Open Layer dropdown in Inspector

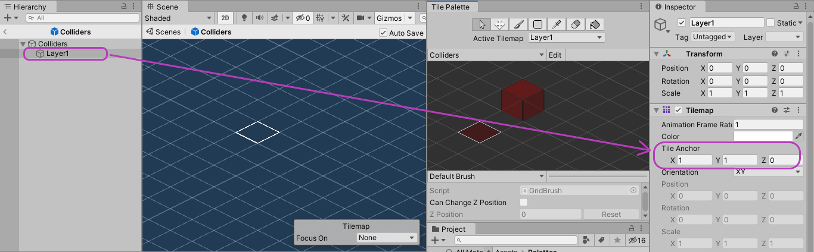click(784, 37)
